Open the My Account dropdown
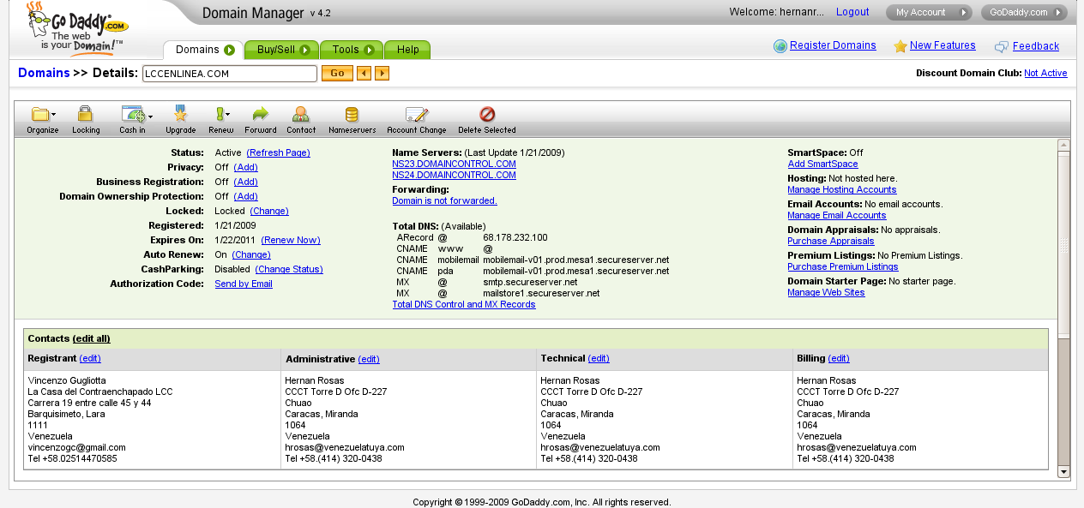Image resolution: width=1084 pixels, height=508 pixels. [929, 12]
